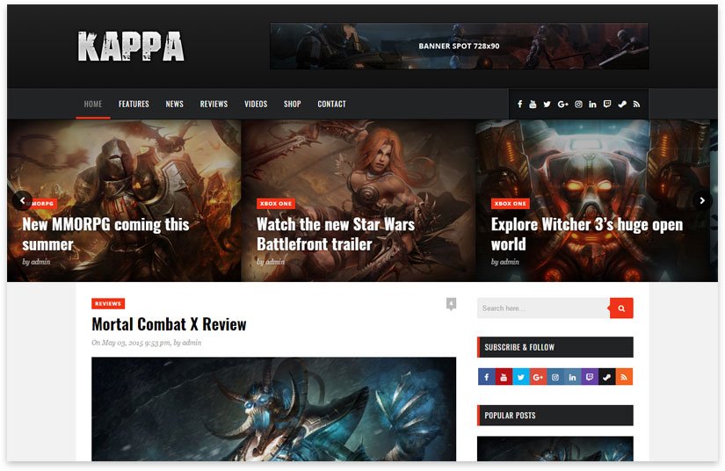Go to previous slide with left arrow

(x=22, y=200)
